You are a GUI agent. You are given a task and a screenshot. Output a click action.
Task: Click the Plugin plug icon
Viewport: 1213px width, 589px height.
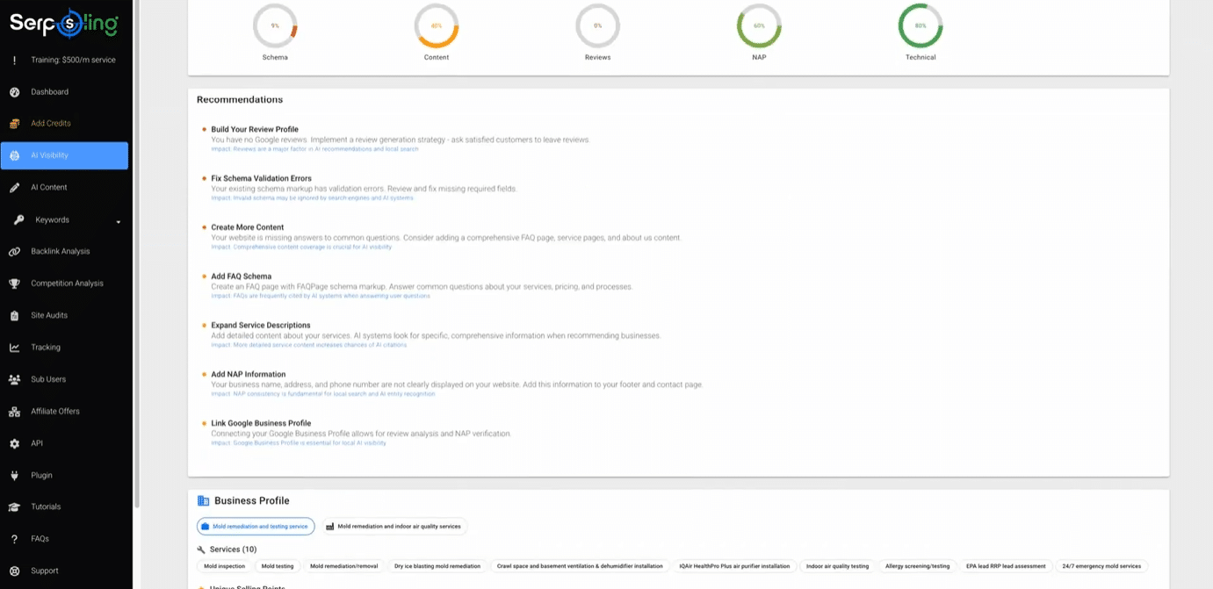click(x=14, y=475)
